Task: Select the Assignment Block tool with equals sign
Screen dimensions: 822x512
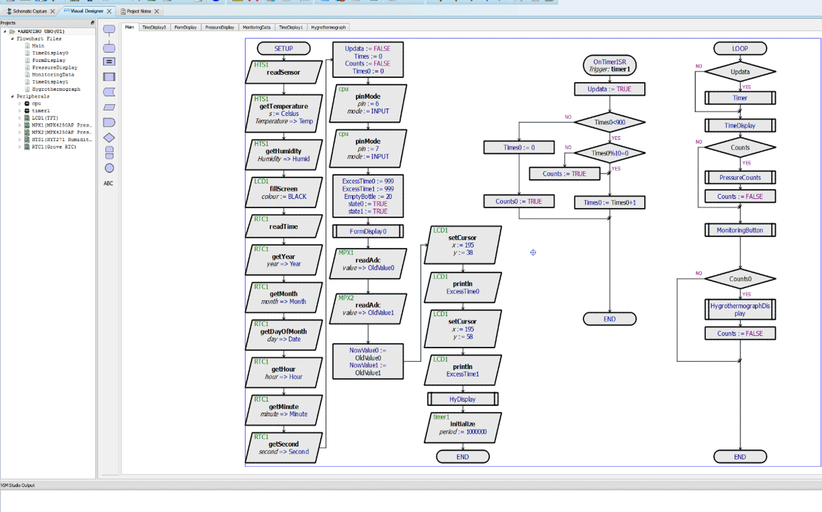Action: (109, 61)
